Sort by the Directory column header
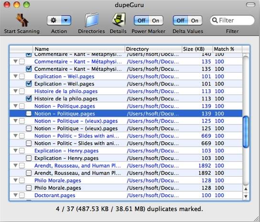Viewport: 260px width, 222px height. (x=153, y=49)
